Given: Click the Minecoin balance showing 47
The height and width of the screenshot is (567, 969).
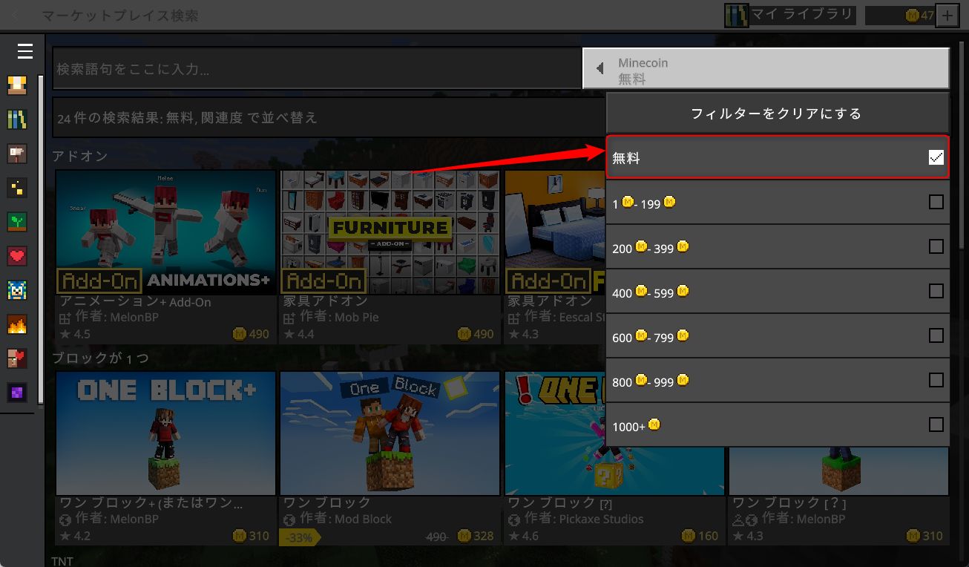Looking at the screenshot, I should 900,15.
